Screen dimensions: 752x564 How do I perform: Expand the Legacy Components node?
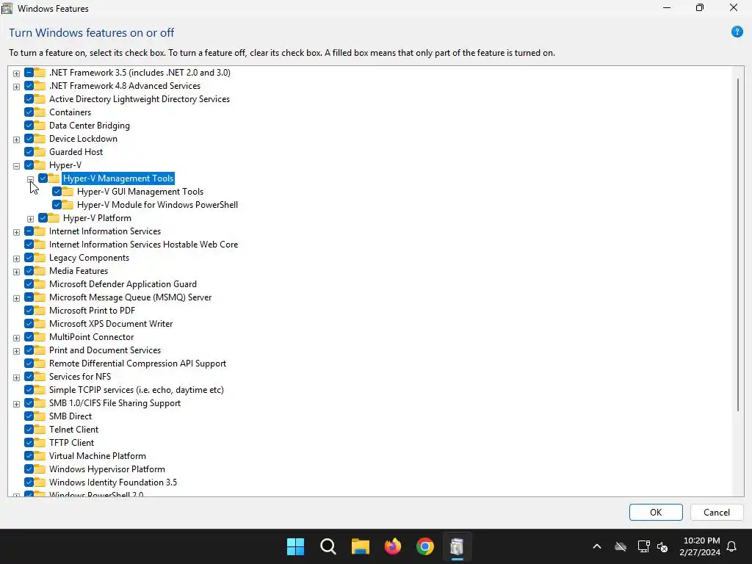coord(16,258)
